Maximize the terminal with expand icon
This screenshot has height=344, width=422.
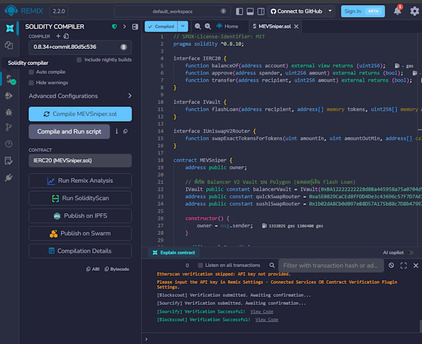[403, 265]
